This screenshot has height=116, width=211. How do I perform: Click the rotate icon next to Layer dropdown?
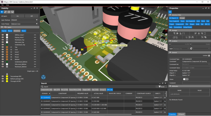click(191, 48)
